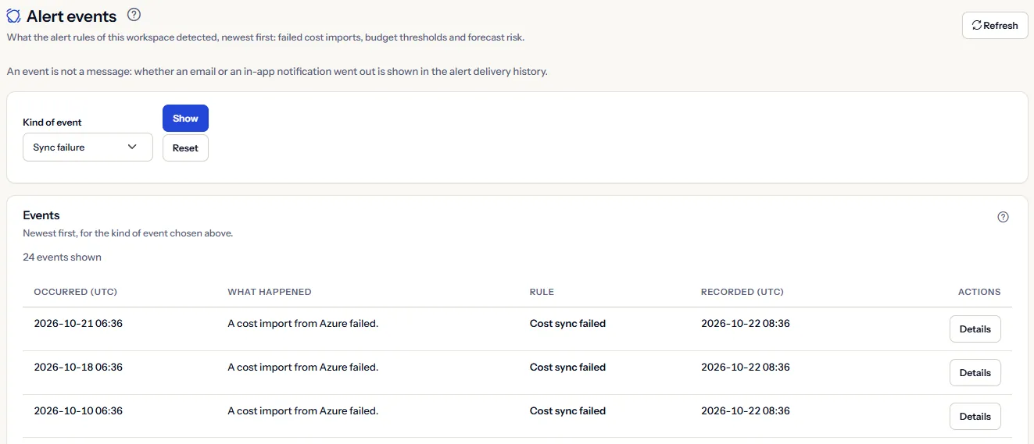Click the ACTIONS column header
The image size is (1034, 444).
click(979, 292)
